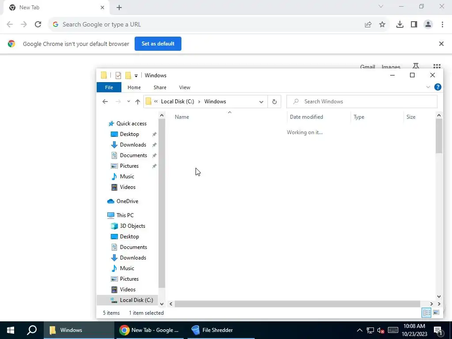Refresh the Windows folder view
Image resolution: width=452 pixels, height=339 pixels.
click(x=275, y=102)
